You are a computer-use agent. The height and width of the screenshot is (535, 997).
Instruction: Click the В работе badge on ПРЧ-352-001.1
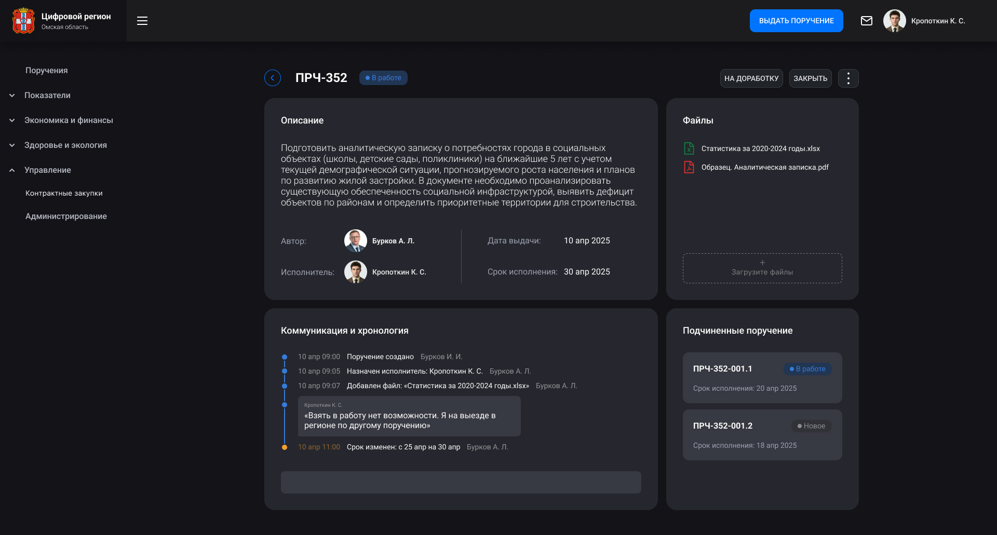[807, 369]
